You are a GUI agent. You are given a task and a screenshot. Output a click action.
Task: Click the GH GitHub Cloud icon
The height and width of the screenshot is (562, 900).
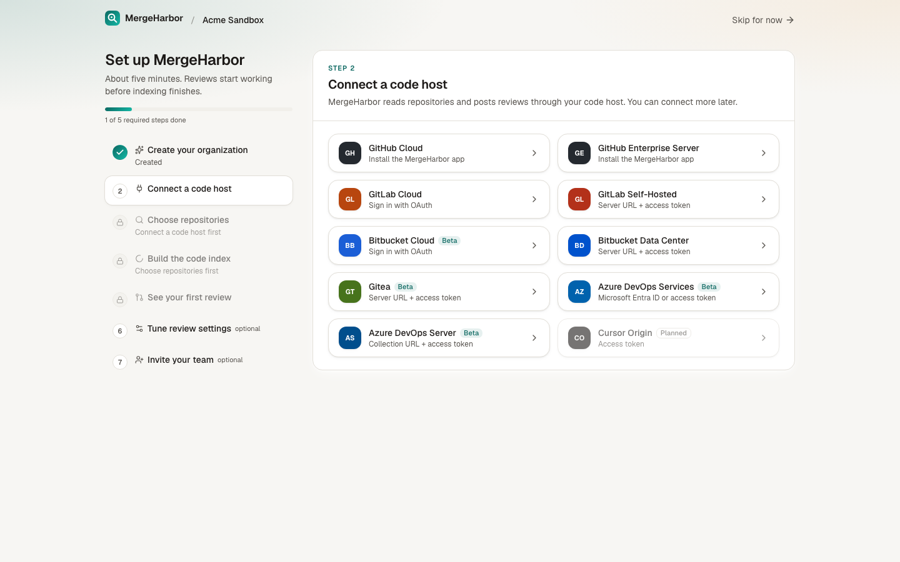pos(350,153)
